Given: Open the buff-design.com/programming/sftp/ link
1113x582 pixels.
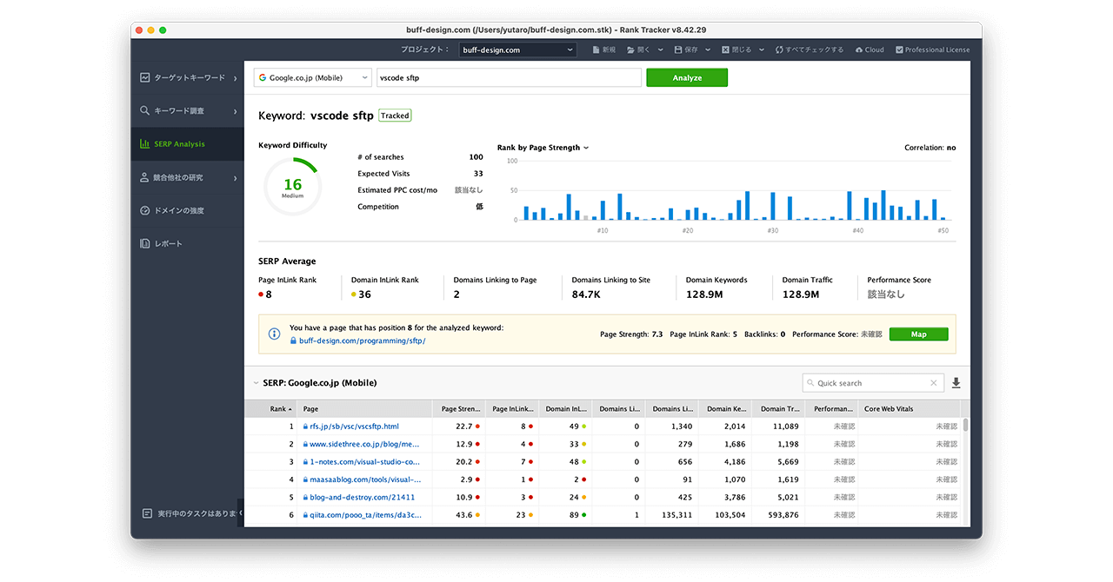Looking at the screenshot, I should [x=362, y=341].
